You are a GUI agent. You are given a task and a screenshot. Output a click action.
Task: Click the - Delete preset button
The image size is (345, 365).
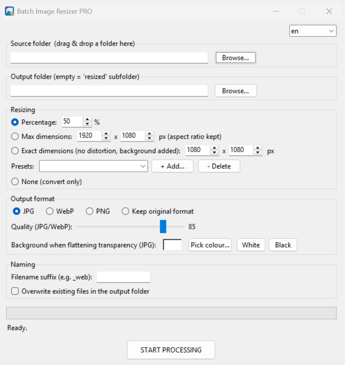219,166
